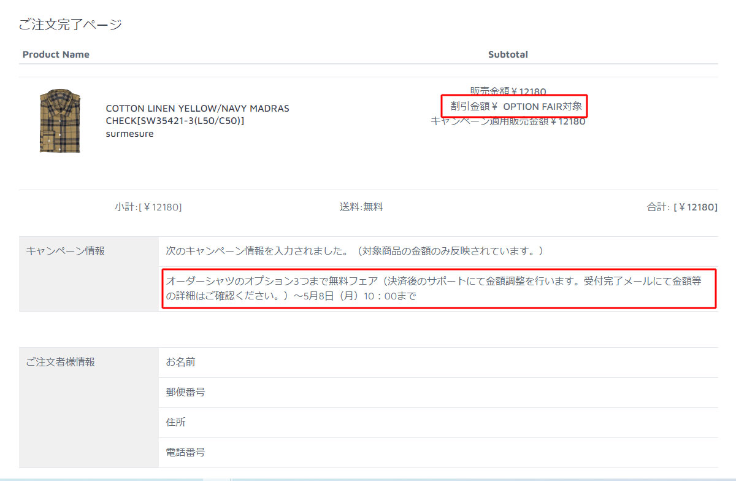The height and width of the screenshot is (481, 736).
Task: Select the ご注文者様情報 section label
Action: coord(60,362)
